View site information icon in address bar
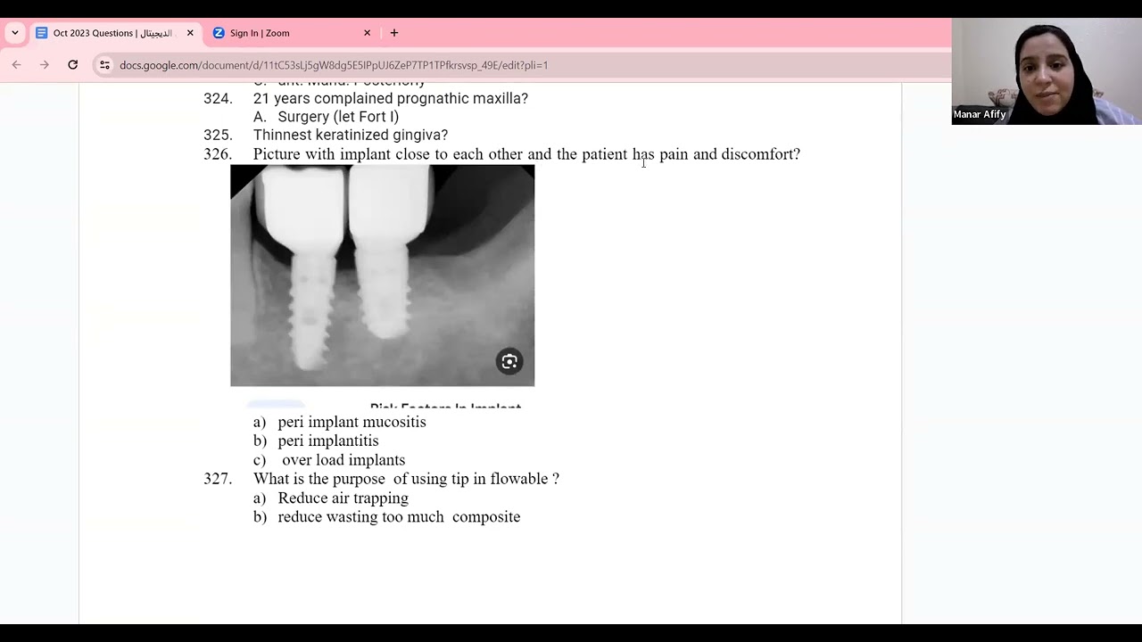The image size is (1142, 642). (x=105, y=65)
